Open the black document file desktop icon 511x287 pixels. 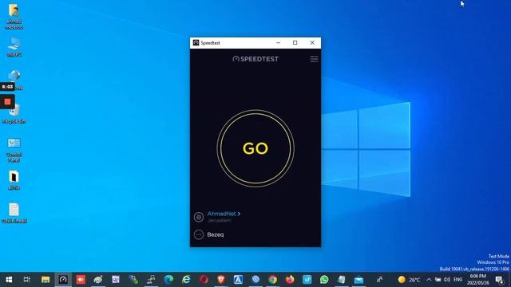[x=14, y=180]
